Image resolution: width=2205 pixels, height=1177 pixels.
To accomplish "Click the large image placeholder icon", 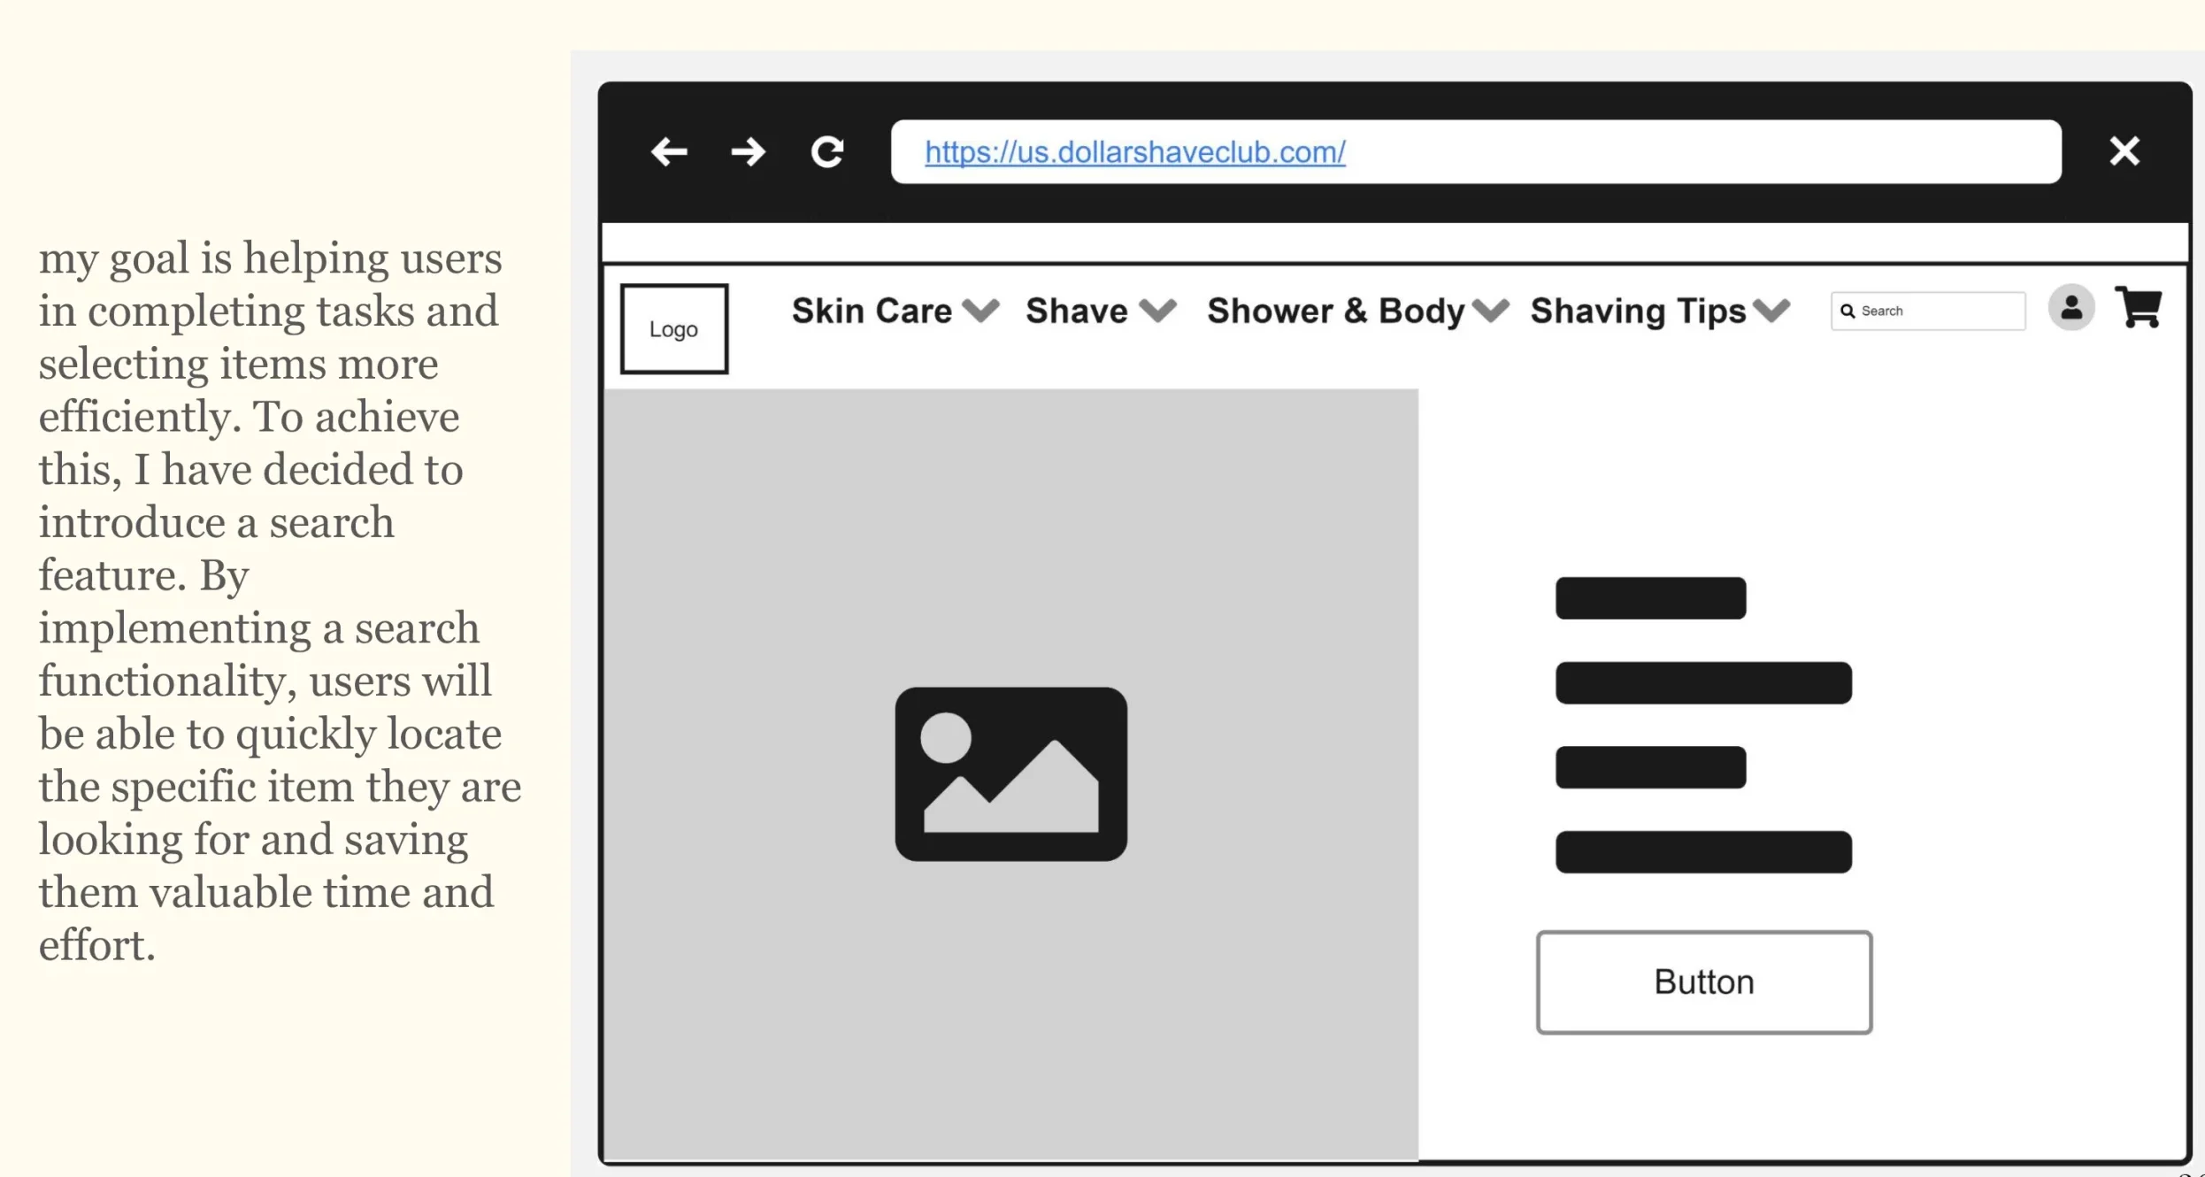I will pyautogui.click(x=1010, y=773).
